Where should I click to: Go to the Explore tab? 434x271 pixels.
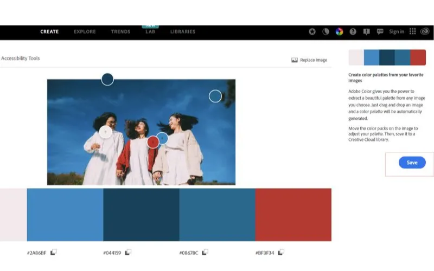coord(85,31)
